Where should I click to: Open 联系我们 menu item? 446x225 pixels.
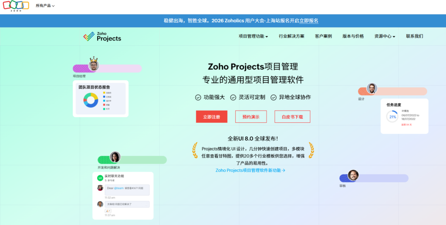click(x=415, y=37)
